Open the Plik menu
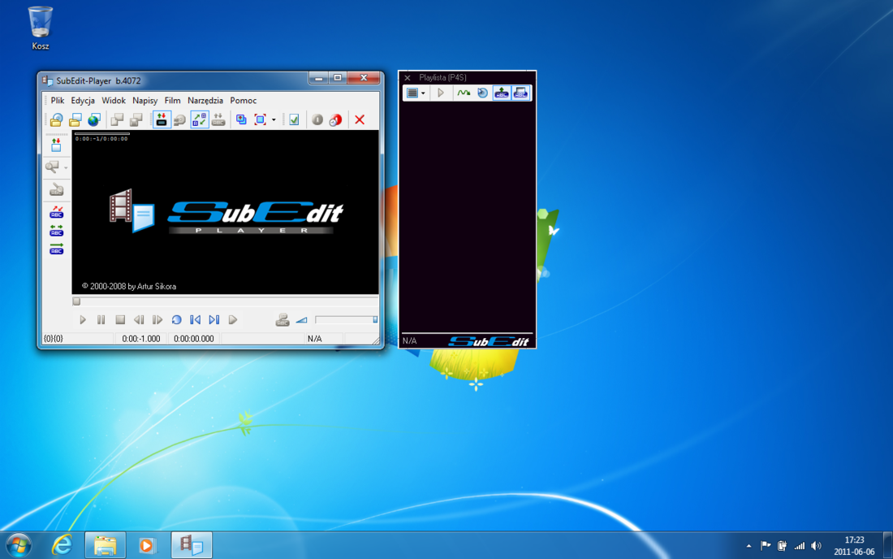The height and width of the screenshot is (559, 893). tap(58, 100)
